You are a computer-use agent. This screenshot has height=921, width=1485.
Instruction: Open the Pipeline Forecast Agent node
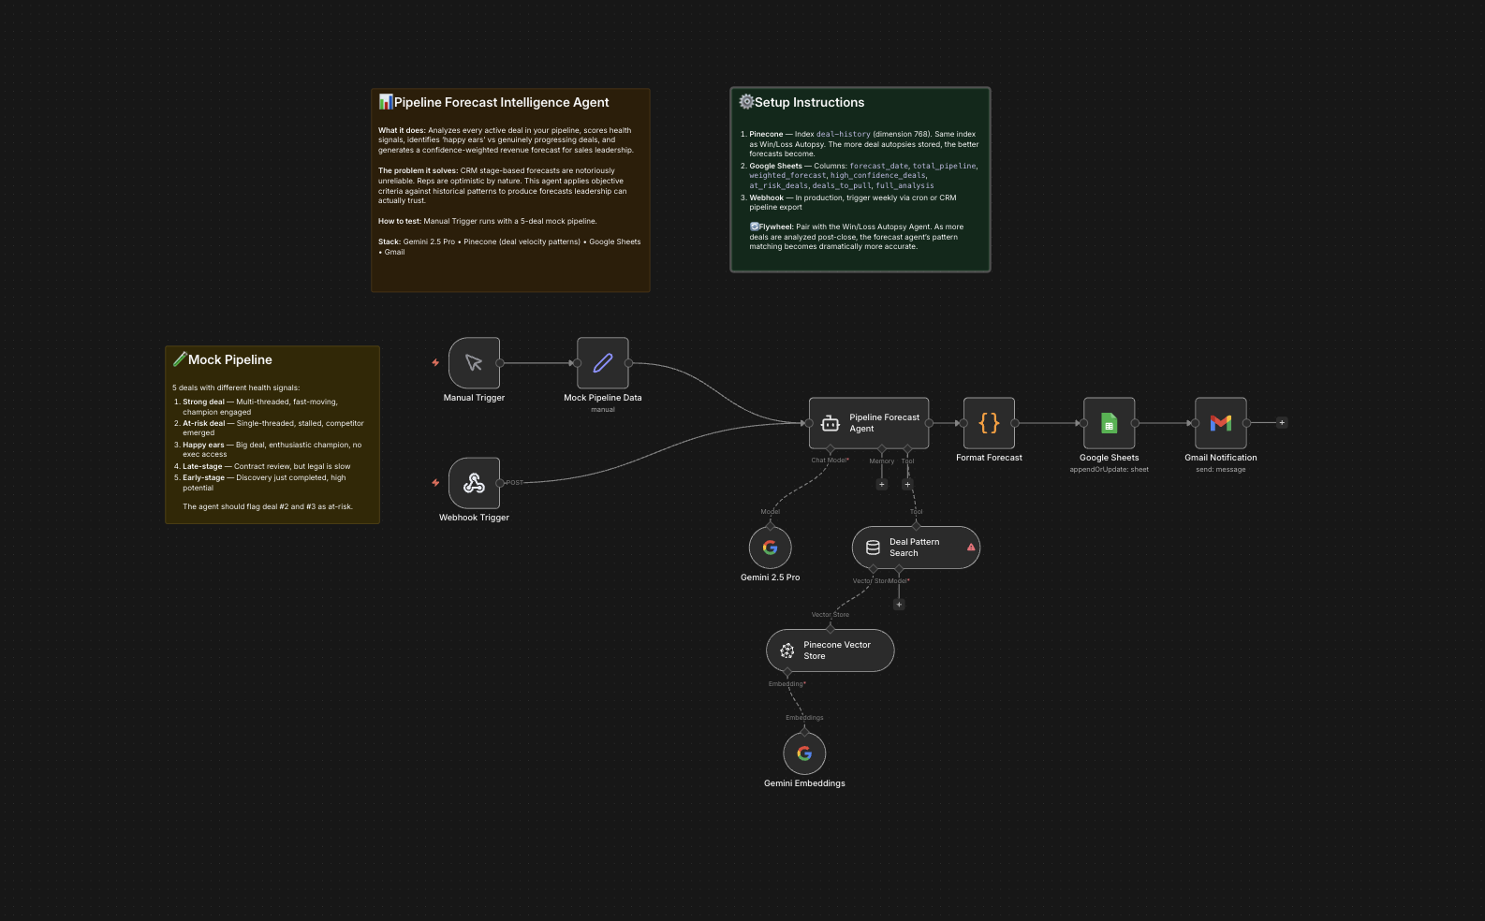pos(868,423)
